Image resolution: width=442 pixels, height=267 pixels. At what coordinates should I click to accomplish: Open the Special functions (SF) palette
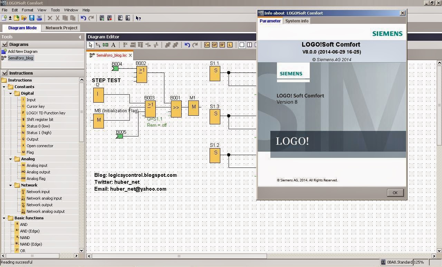point(222,45)
